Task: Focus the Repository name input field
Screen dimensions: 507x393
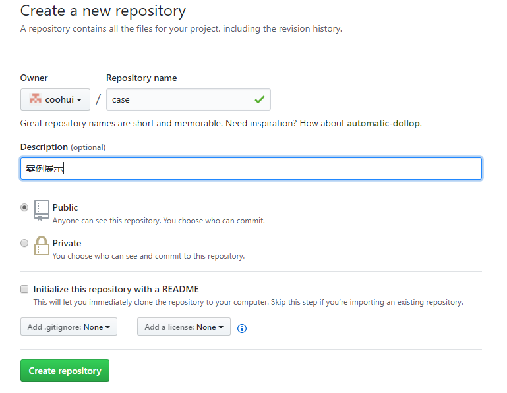Action: 189,99
